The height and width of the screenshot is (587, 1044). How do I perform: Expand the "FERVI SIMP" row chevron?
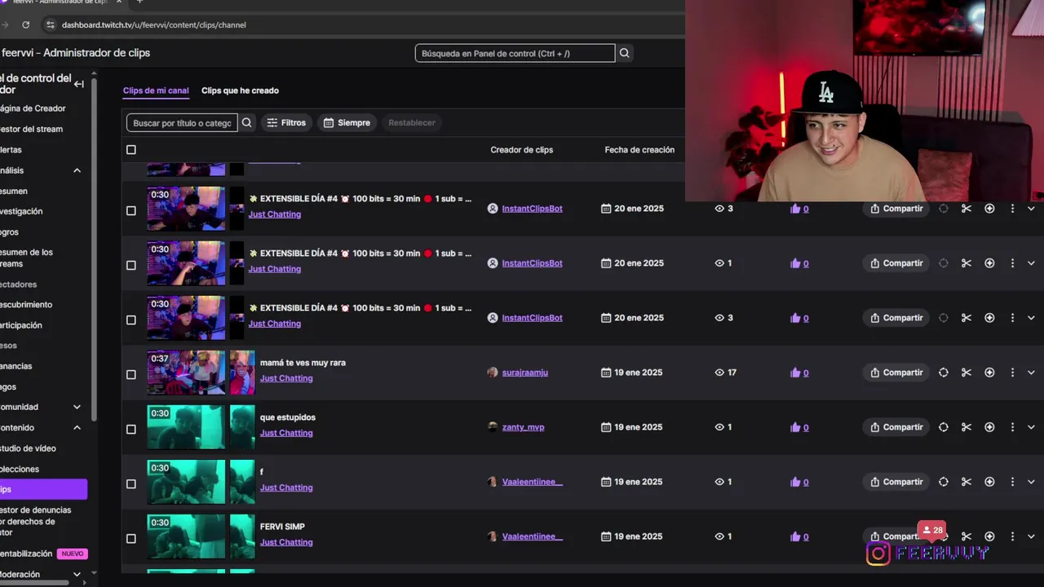pyautogui.click(x=1031, y=536)
